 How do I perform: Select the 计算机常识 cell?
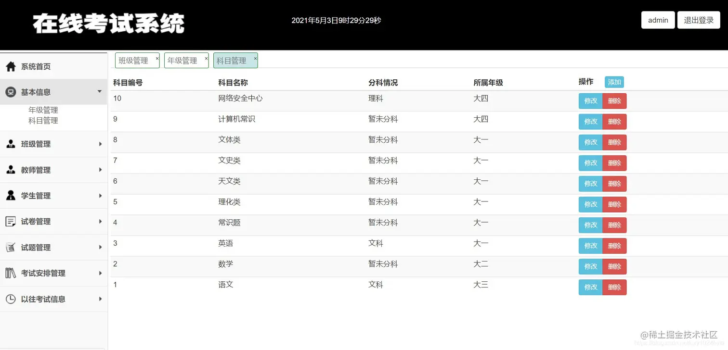[236, 119]
